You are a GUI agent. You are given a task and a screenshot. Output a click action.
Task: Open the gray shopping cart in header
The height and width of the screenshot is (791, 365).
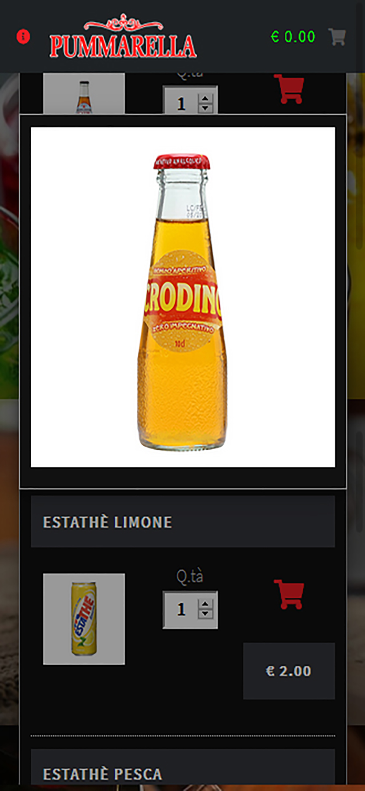point(337,37)
